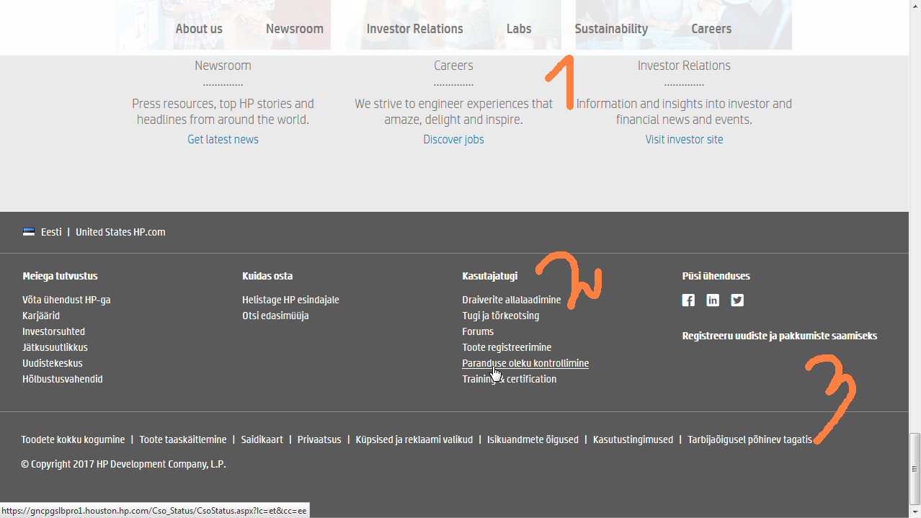Open the Sustainability nav item
The height and width of the screenshot is (518, 921).
click(611, 29)
